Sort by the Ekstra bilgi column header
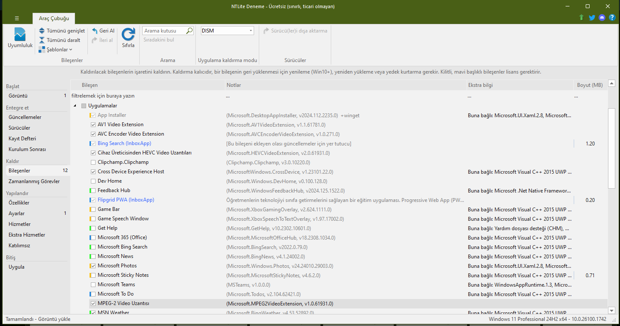The image size is (620, 326). tap(520, 85)
